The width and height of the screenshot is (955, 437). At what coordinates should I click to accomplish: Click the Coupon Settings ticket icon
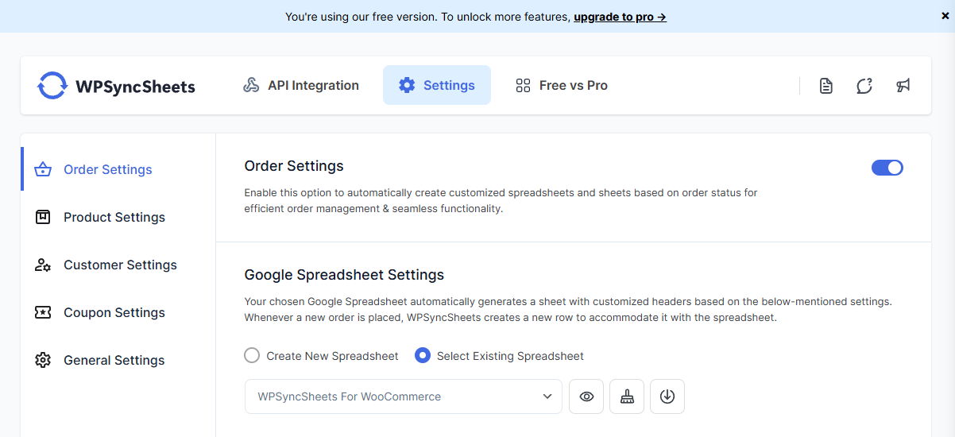click(43, 312)
